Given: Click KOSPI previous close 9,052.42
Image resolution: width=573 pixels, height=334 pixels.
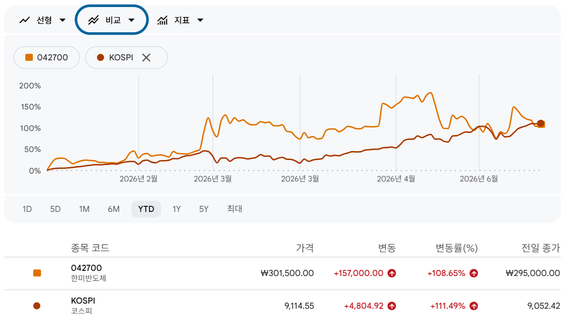Looking at the screenshot, I should click(543, 306).
